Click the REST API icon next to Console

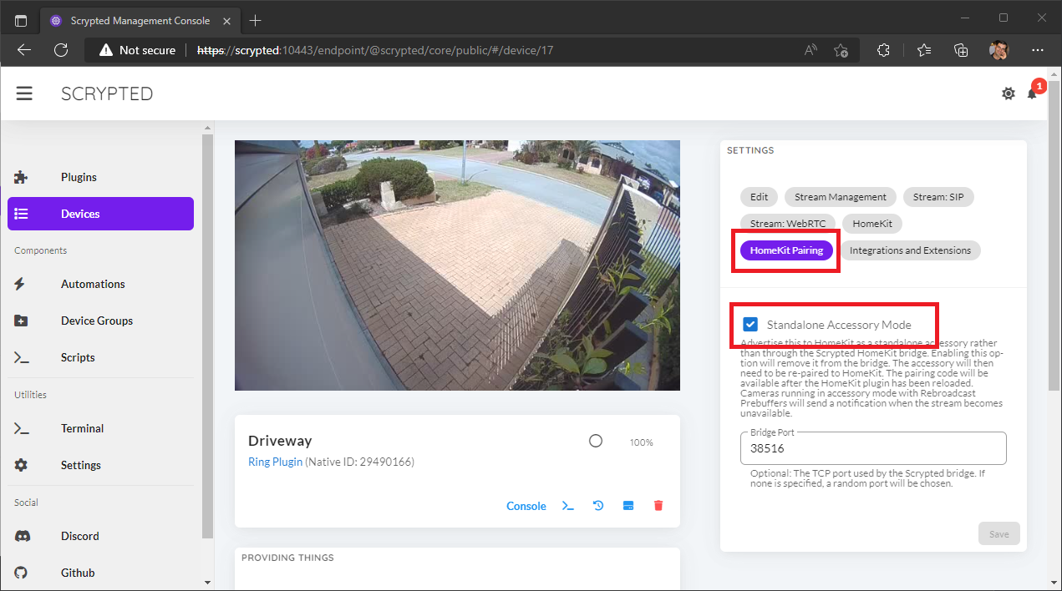[628, 505]
